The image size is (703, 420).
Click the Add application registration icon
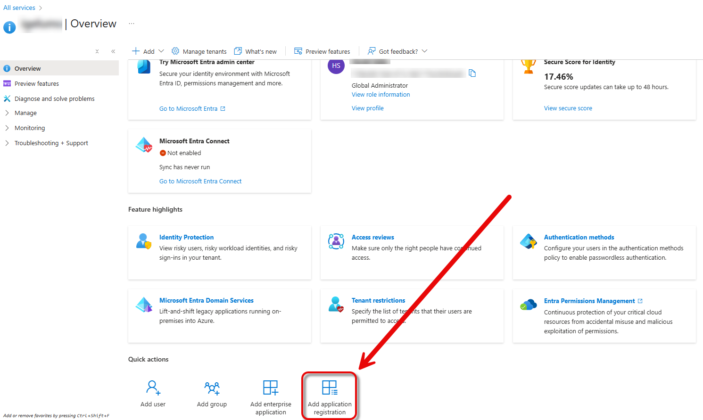[330, 387]
